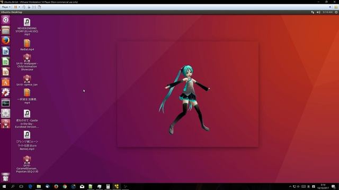Open System Monitor in the Ubuntu launcher

pyautogui.click(x=6, y=103)
